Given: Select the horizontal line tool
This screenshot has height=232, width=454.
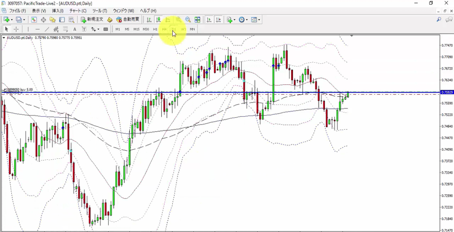Looking at the screenshot, I should click(37, 29).
